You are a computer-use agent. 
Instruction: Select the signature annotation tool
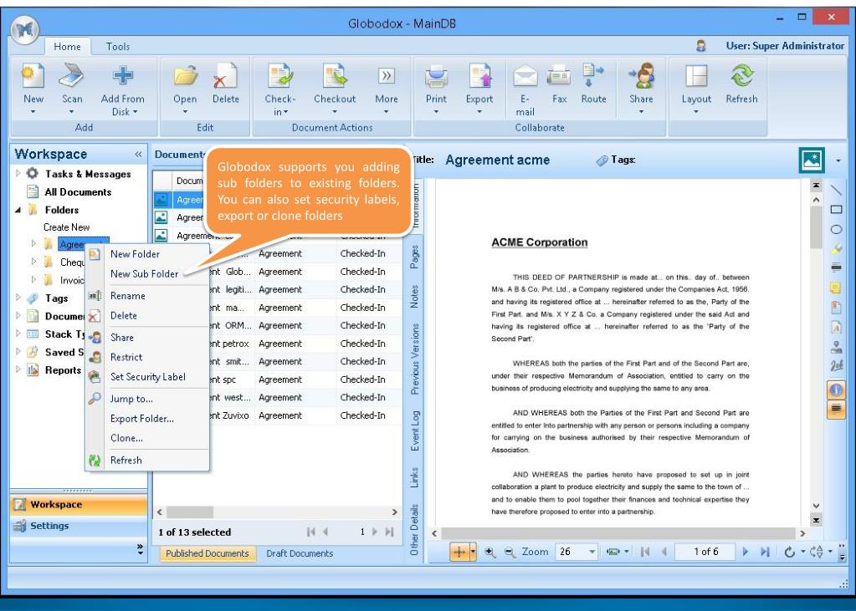[x=836, y=365]
